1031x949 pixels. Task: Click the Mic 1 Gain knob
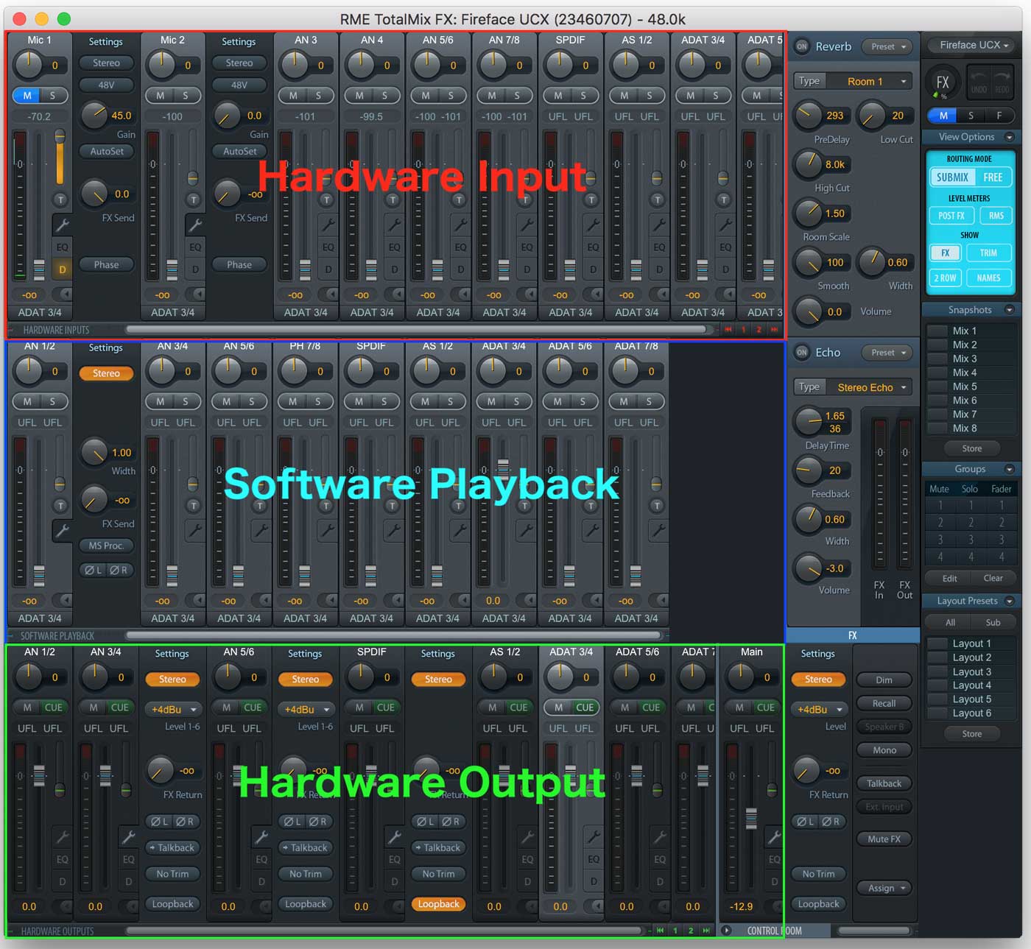pos(94,115)
